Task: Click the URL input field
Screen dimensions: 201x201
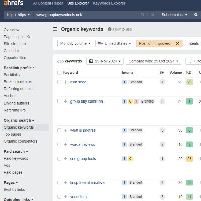Action: (x=87, y=15)
